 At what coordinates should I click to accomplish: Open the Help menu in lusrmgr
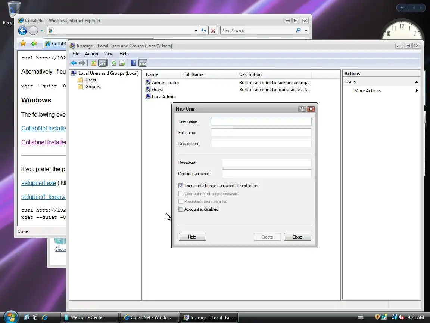pyautogui.click(x=124, y=54)
